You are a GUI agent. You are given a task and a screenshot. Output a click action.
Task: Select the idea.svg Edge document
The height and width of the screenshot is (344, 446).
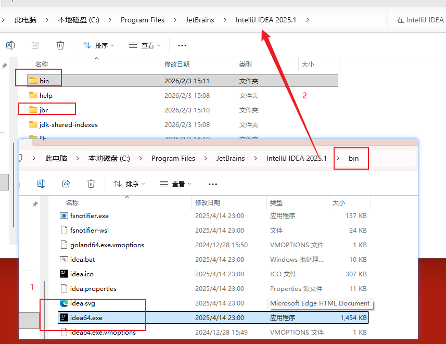pos(77,303)
